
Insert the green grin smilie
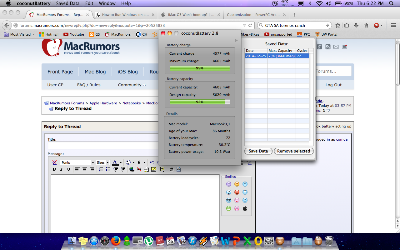(229, 208)
